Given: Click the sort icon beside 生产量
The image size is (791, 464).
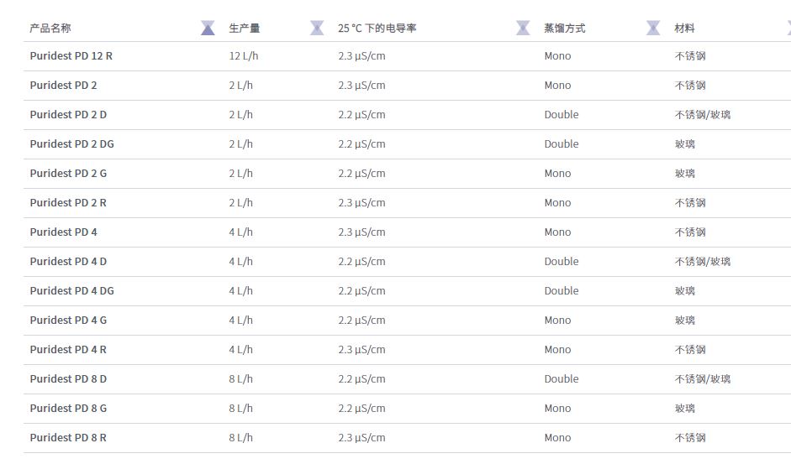Looking at the screenshot, I should pyautogui.click(x=316, y=29).
